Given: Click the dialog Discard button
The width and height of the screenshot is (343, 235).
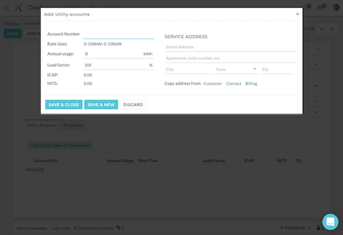Looking at the screenshot, I should pyautogui.click(x=133, y=105).
